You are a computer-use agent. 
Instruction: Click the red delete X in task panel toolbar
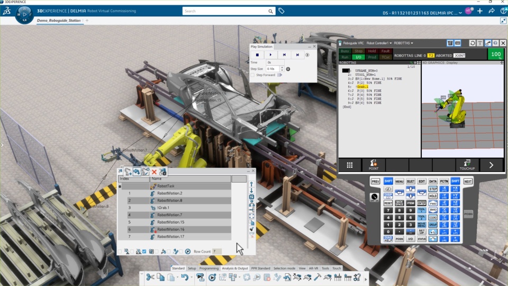coord(154,172)
